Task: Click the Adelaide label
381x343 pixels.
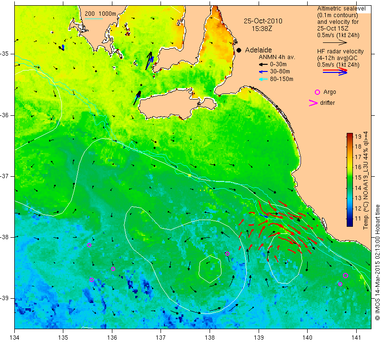Action: click(x=258, y=50)
